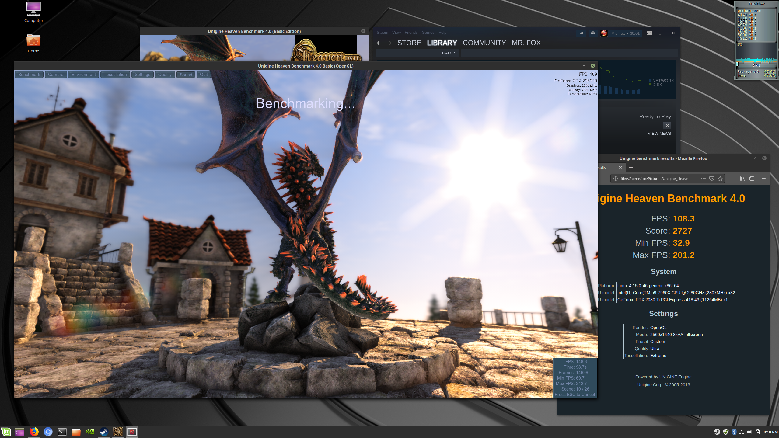
Task: Open the Files manager taskbar icon
Action: pyautogui.click(x=76, y=432)
